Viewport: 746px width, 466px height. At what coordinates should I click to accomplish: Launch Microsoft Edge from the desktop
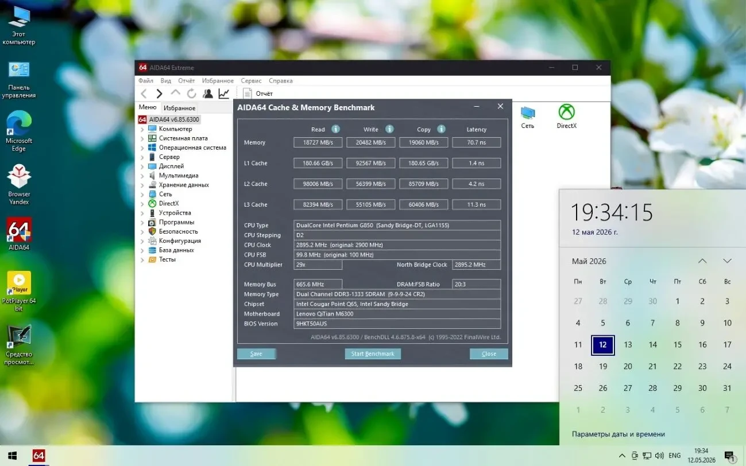(x=19, y=132)
